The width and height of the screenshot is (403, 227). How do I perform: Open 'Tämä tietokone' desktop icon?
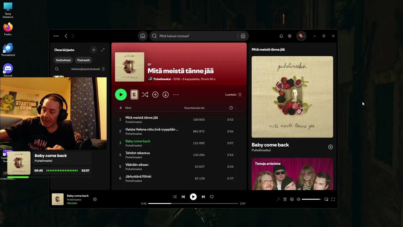(x=8, y=10)
